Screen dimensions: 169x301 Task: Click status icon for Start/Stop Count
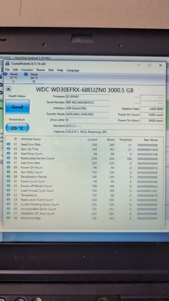pos(9,153)
